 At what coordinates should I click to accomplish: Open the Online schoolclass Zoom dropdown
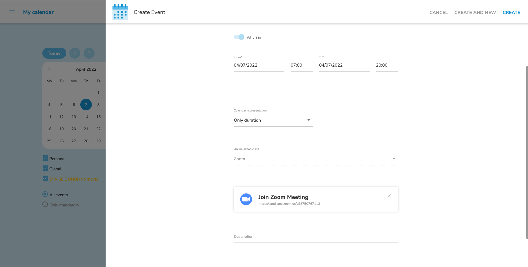(x=316, y=159)
